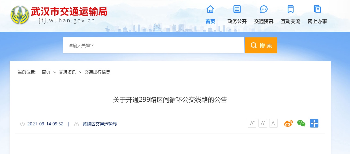
Task: Open 交通资讯 breadcrumb link
Action: pyautogui.click(x=67, y=72)
